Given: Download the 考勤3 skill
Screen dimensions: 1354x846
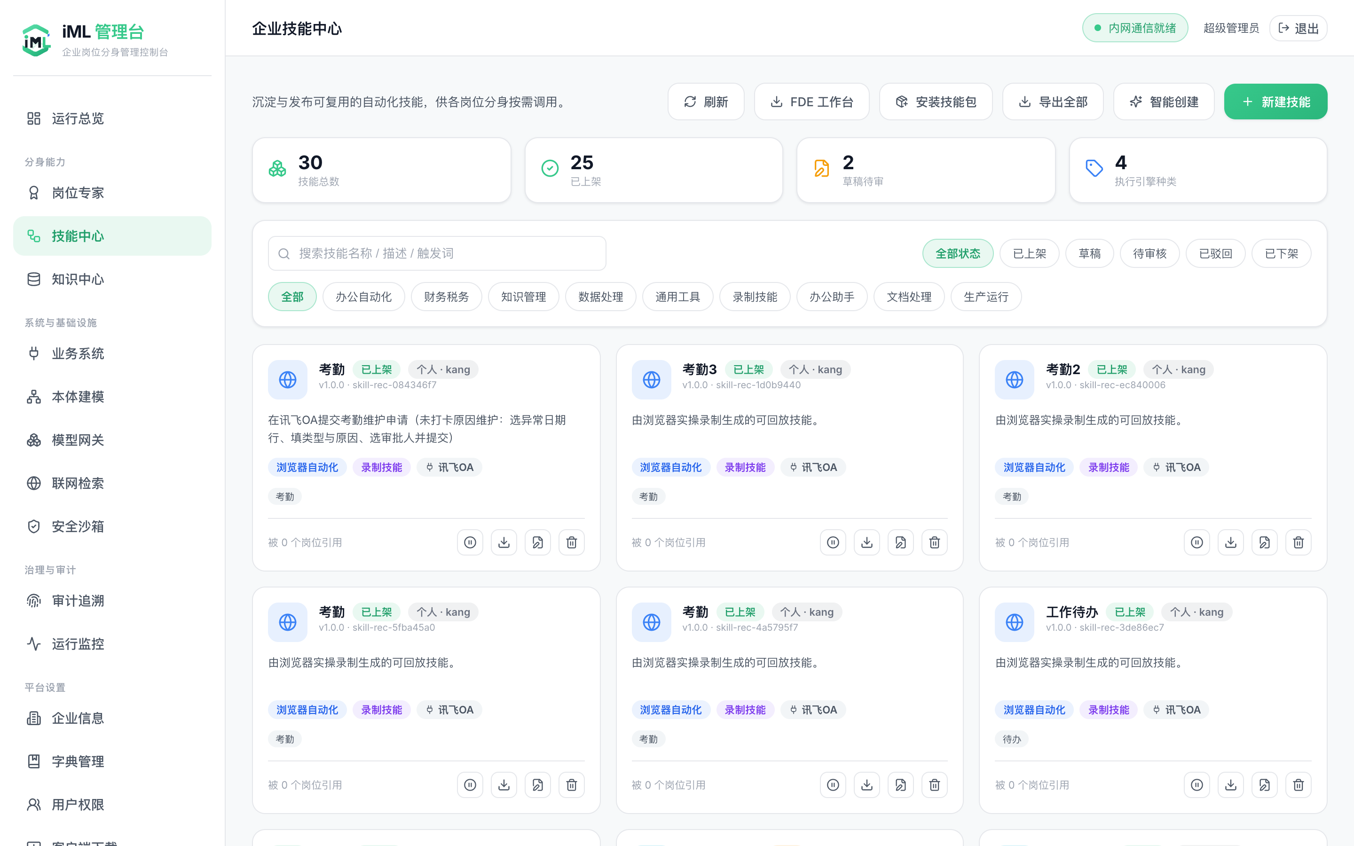Looking at the screenshot, I should pyautogui.click(x=867, y=542).
